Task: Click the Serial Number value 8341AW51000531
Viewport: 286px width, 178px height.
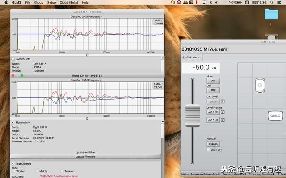Action: pos(43,138)
